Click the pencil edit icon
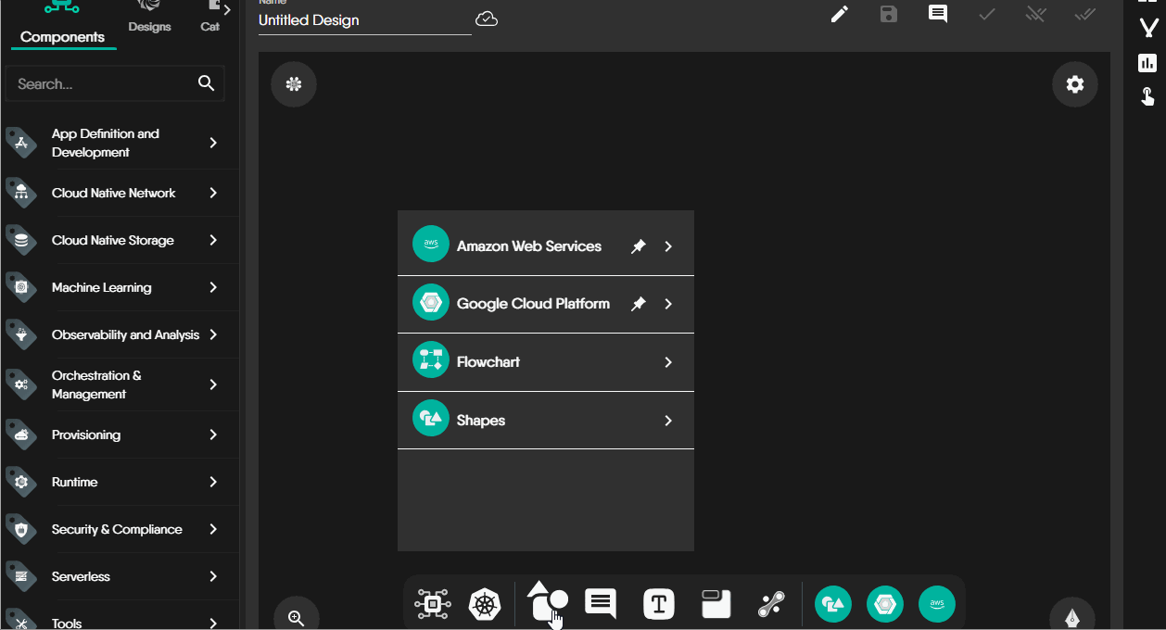The width and height of the screenshot is (1166, 630). (840, 14)
